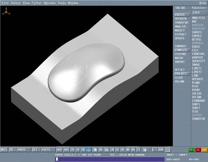Click the ZM zoom toolbar button

click(x=112, y=150)
